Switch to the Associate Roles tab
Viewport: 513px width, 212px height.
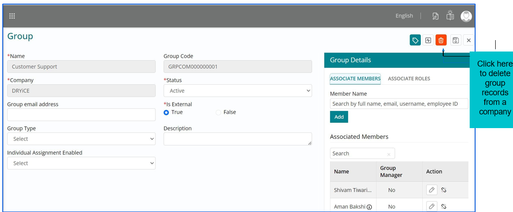409,78
